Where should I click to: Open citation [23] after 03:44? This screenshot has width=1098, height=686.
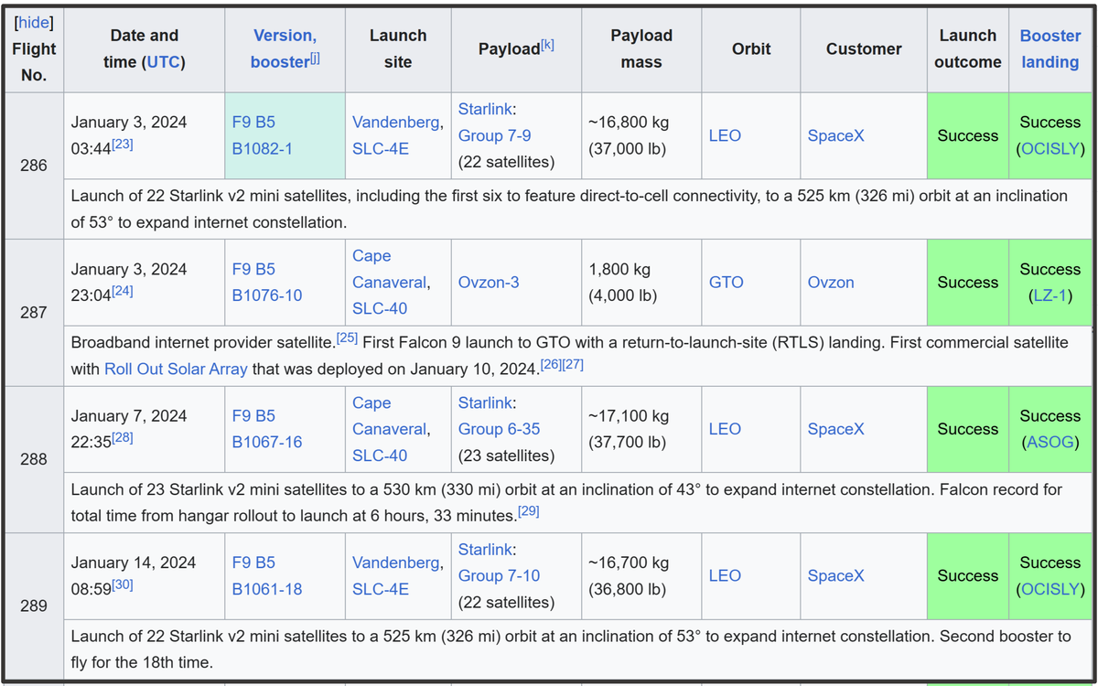[x=123, y=144]
